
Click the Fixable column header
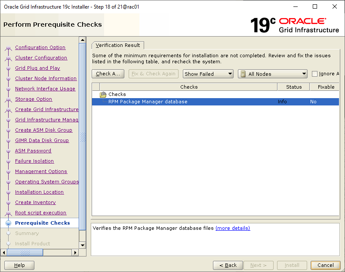tap(325, 87)
